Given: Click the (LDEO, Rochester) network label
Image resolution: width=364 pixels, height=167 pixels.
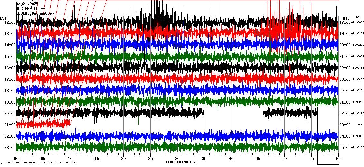Looking at the screenshot, I should tap(35, 14).
